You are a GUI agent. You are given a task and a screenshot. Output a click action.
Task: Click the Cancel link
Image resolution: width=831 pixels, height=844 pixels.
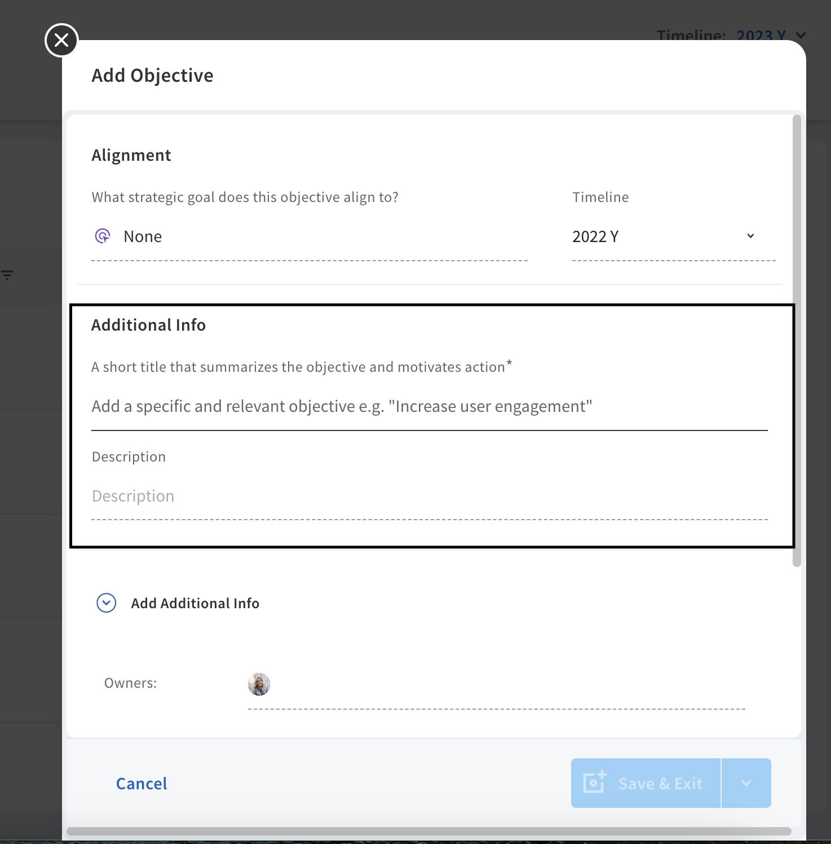[x=142, y=784]
